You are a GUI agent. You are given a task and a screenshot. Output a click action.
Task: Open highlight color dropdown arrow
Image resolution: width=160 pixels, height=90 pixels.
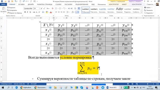point(49,12)
